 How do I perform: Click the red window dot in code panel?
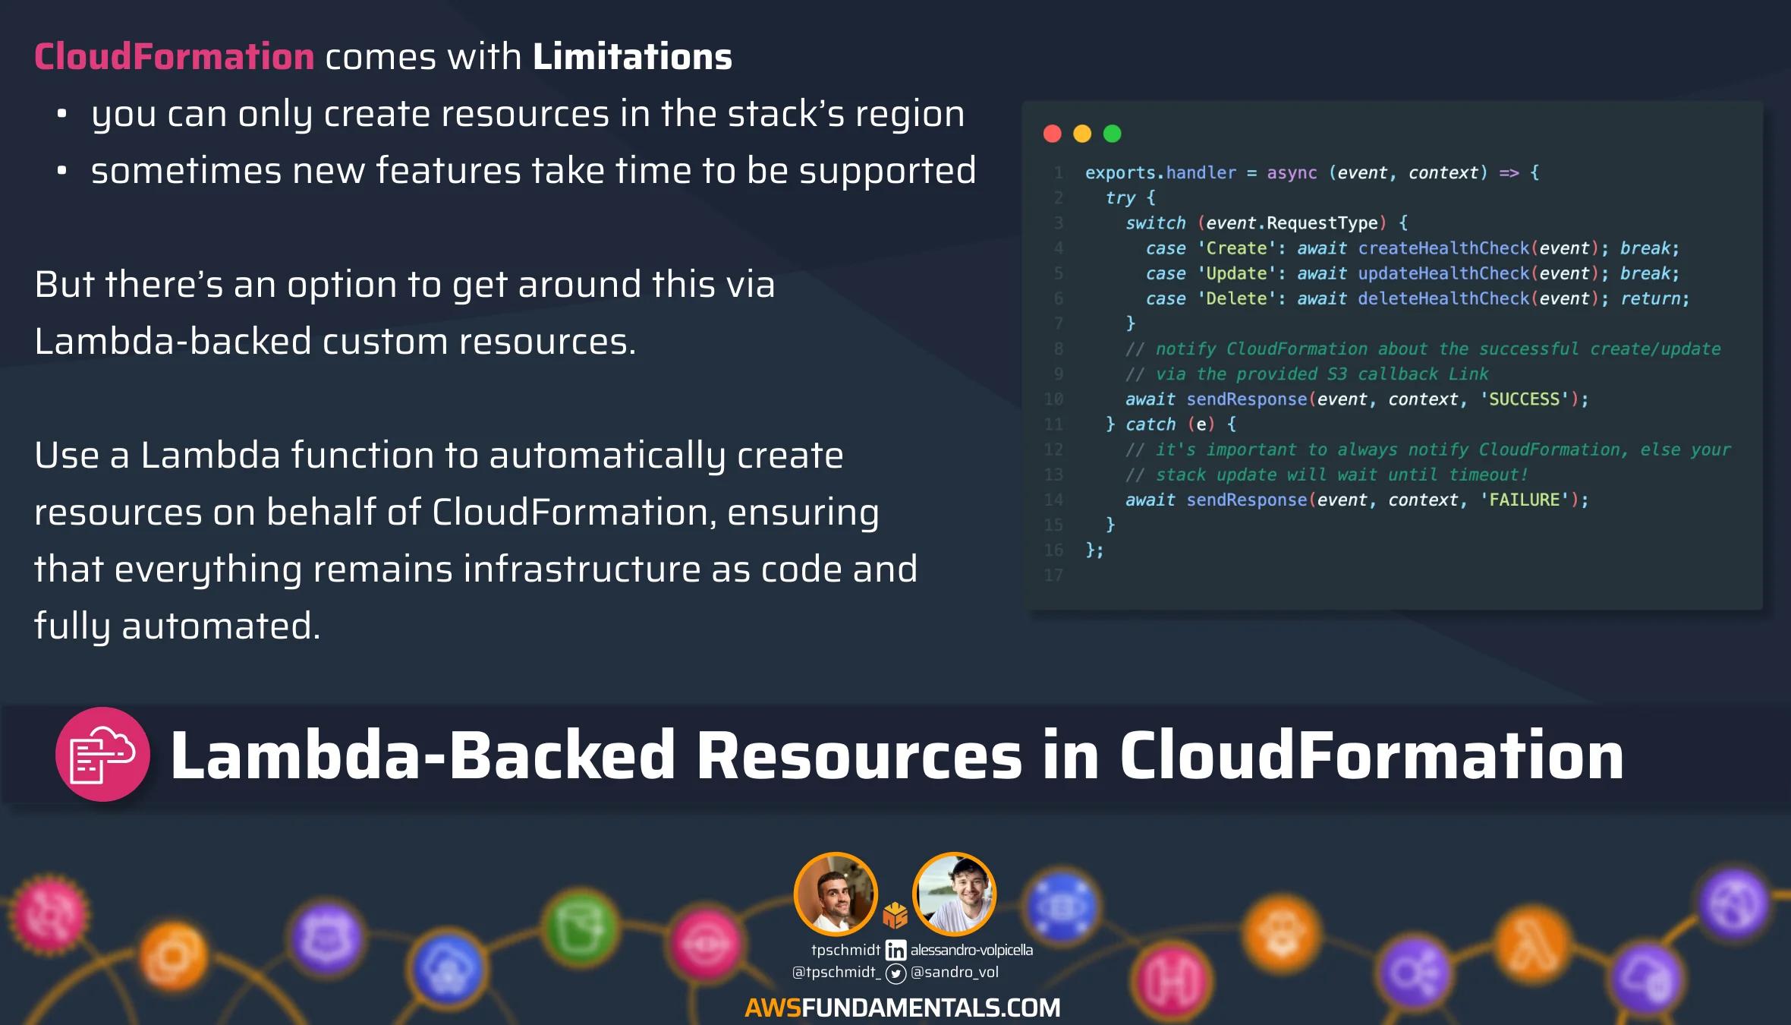click(x=1052, y=134)
